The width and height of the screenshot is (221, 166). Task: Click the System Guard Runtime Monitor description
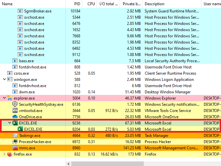172,11
